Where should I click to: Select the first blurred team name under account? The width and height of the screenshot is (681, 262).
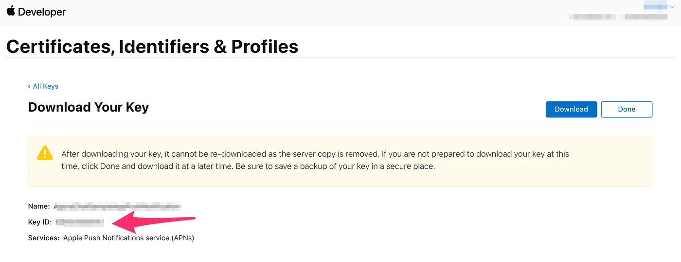click(x=592, y=17)
